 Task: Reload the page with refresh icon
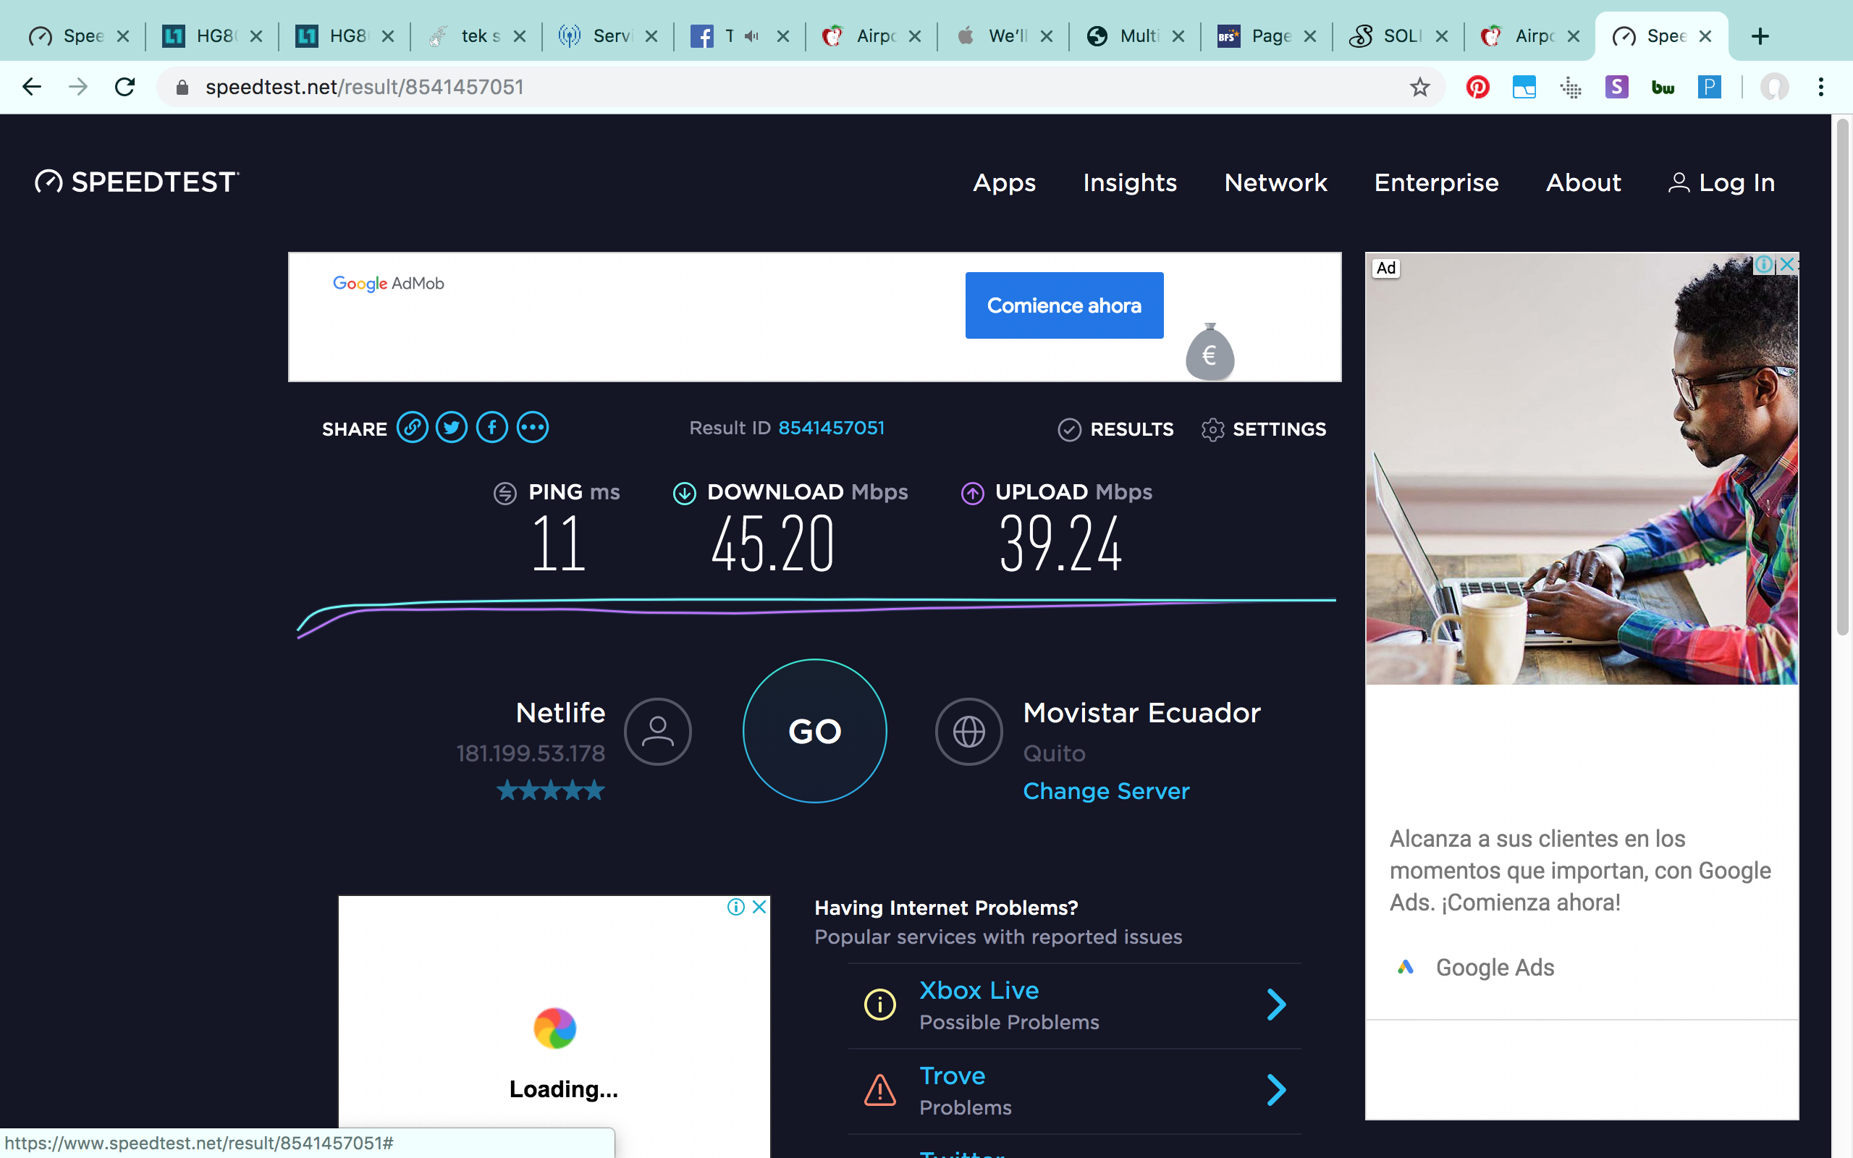124,88
